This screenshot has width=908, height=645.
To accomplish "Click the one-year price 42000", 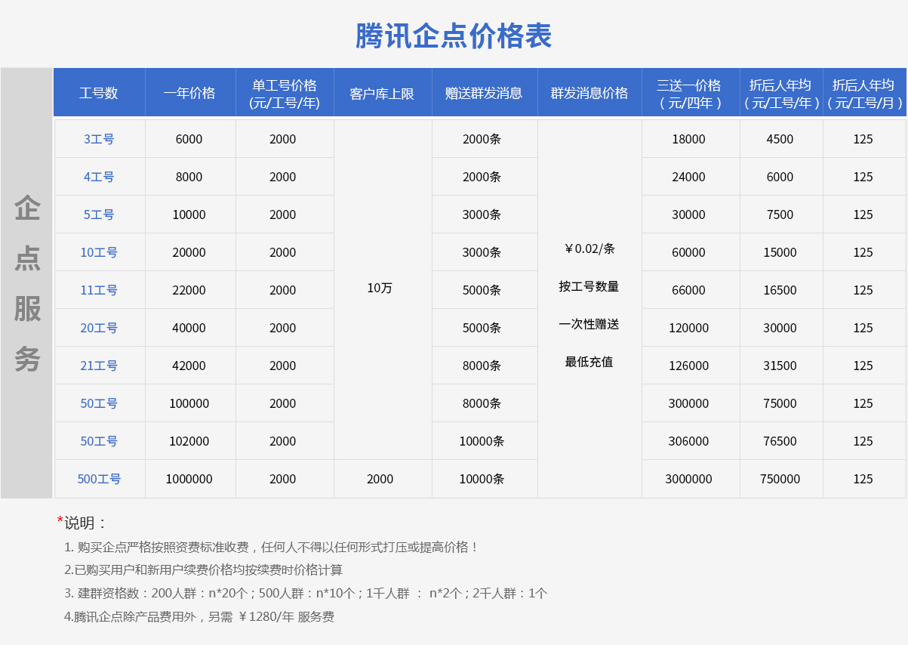I will (189, 366).
